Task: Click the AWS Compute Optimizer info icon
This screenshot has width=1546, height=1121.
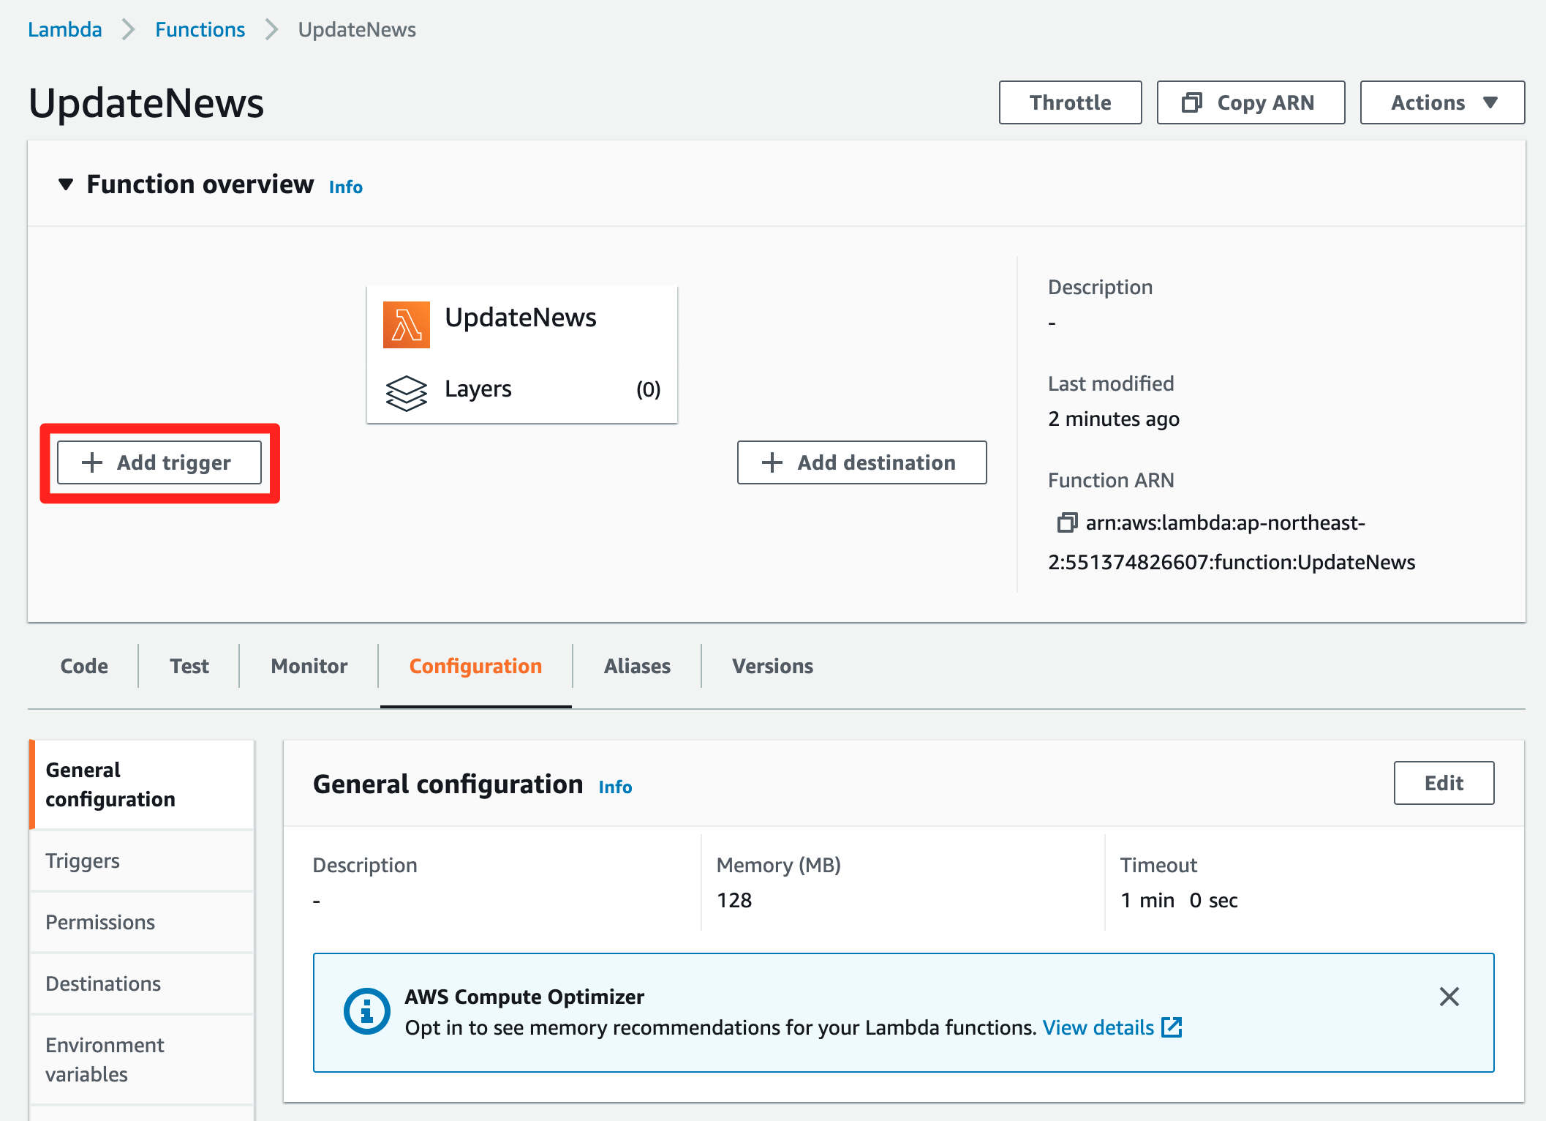Action: point(367,1011)
